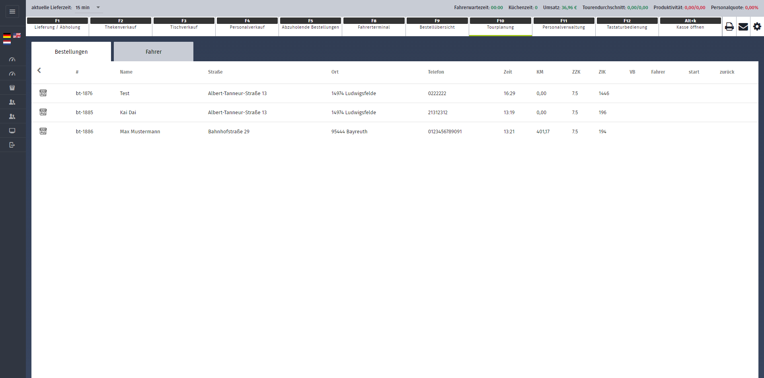Screen dimensions: 764x378
Task: Open the settings gear icon
Action: click(x=757, y=27)
